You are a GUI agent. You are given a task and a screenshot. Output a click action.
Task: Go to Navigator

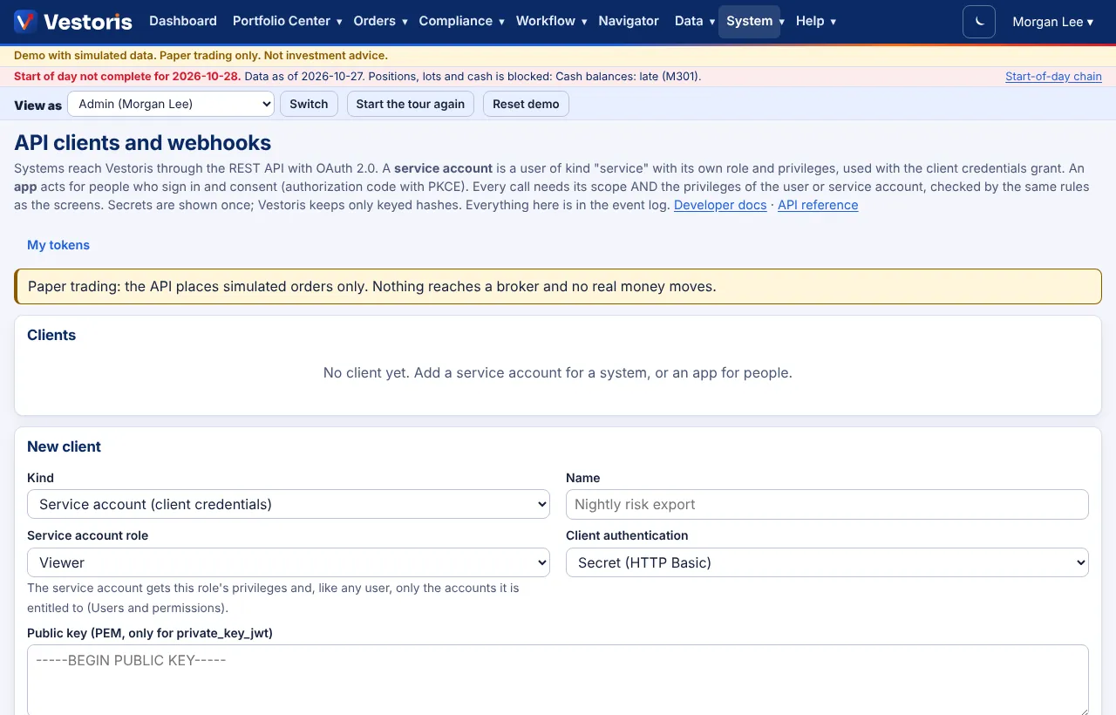click(x=629, y=21)
